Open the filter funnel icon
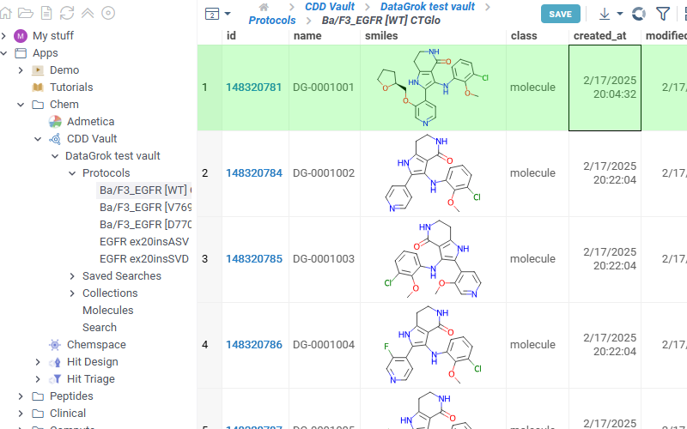 coord(663,14)
